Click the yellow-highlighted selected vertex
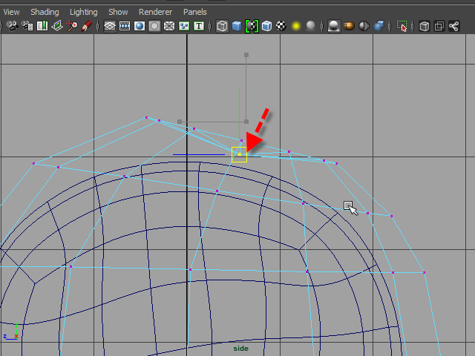 pos(239,154)
